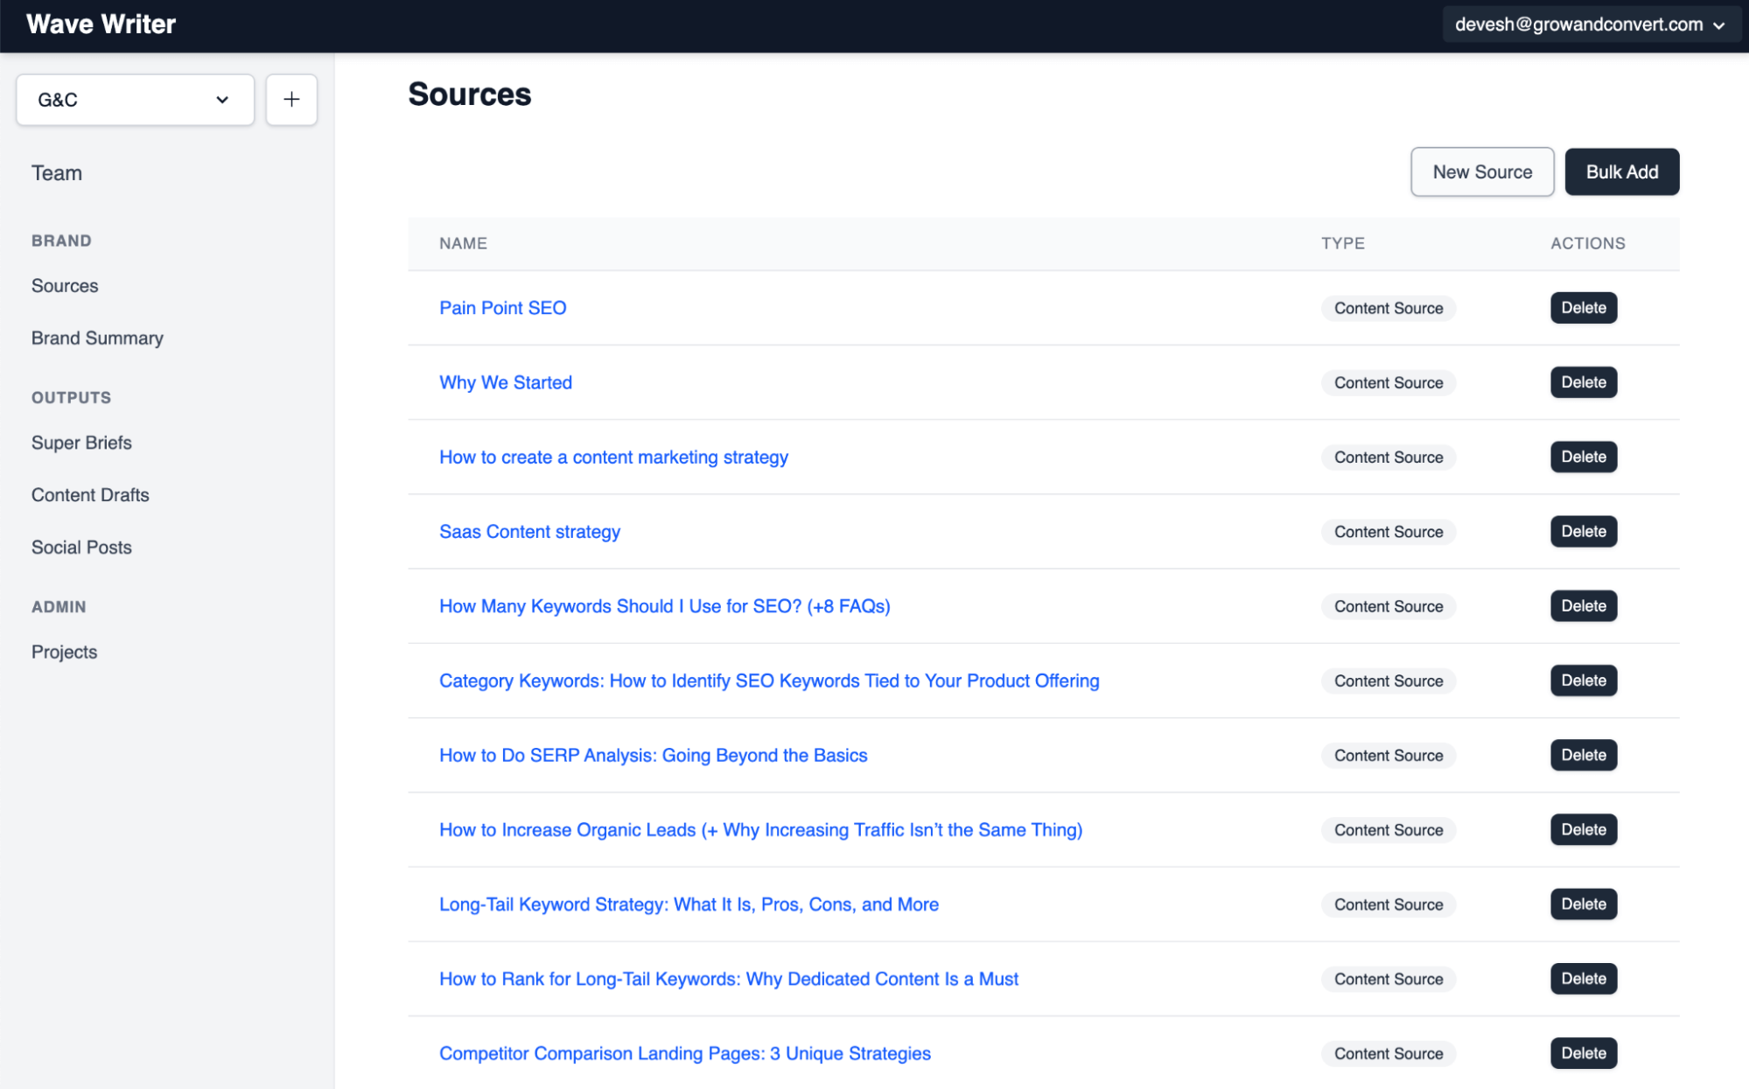Click Content Source tag on Pain Point SEO row
The width and height of the screenshot is (1749, 1089).
(x=1389, y=308)
